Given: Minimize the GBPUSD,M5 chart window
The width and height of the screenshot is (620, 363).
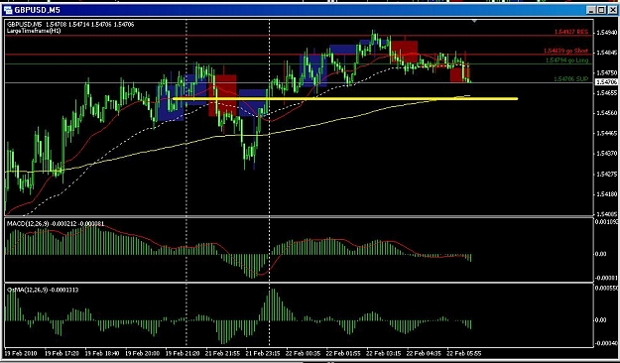Looking at the screenshot, I should tap(591, 10).
